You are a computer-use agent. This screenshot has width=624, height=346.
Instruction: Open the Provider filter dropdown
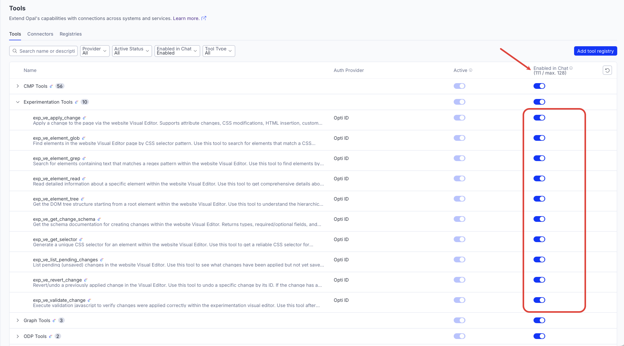pyautogui.click(x=94, y=51)
